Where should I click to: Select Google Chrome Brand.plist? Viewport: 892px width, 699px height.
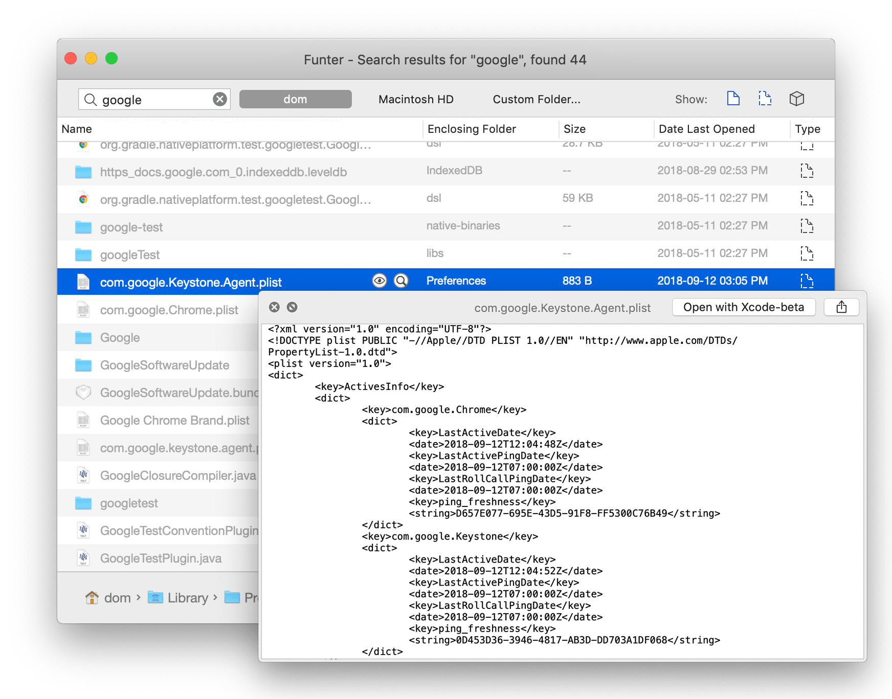pyautogui.click(x=175, y=420)
